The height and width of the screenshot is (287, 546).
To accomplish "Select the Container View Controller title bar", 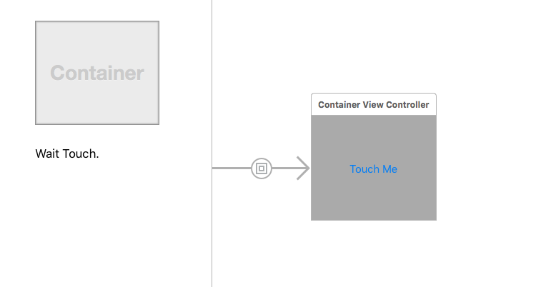I will [374, 104].
